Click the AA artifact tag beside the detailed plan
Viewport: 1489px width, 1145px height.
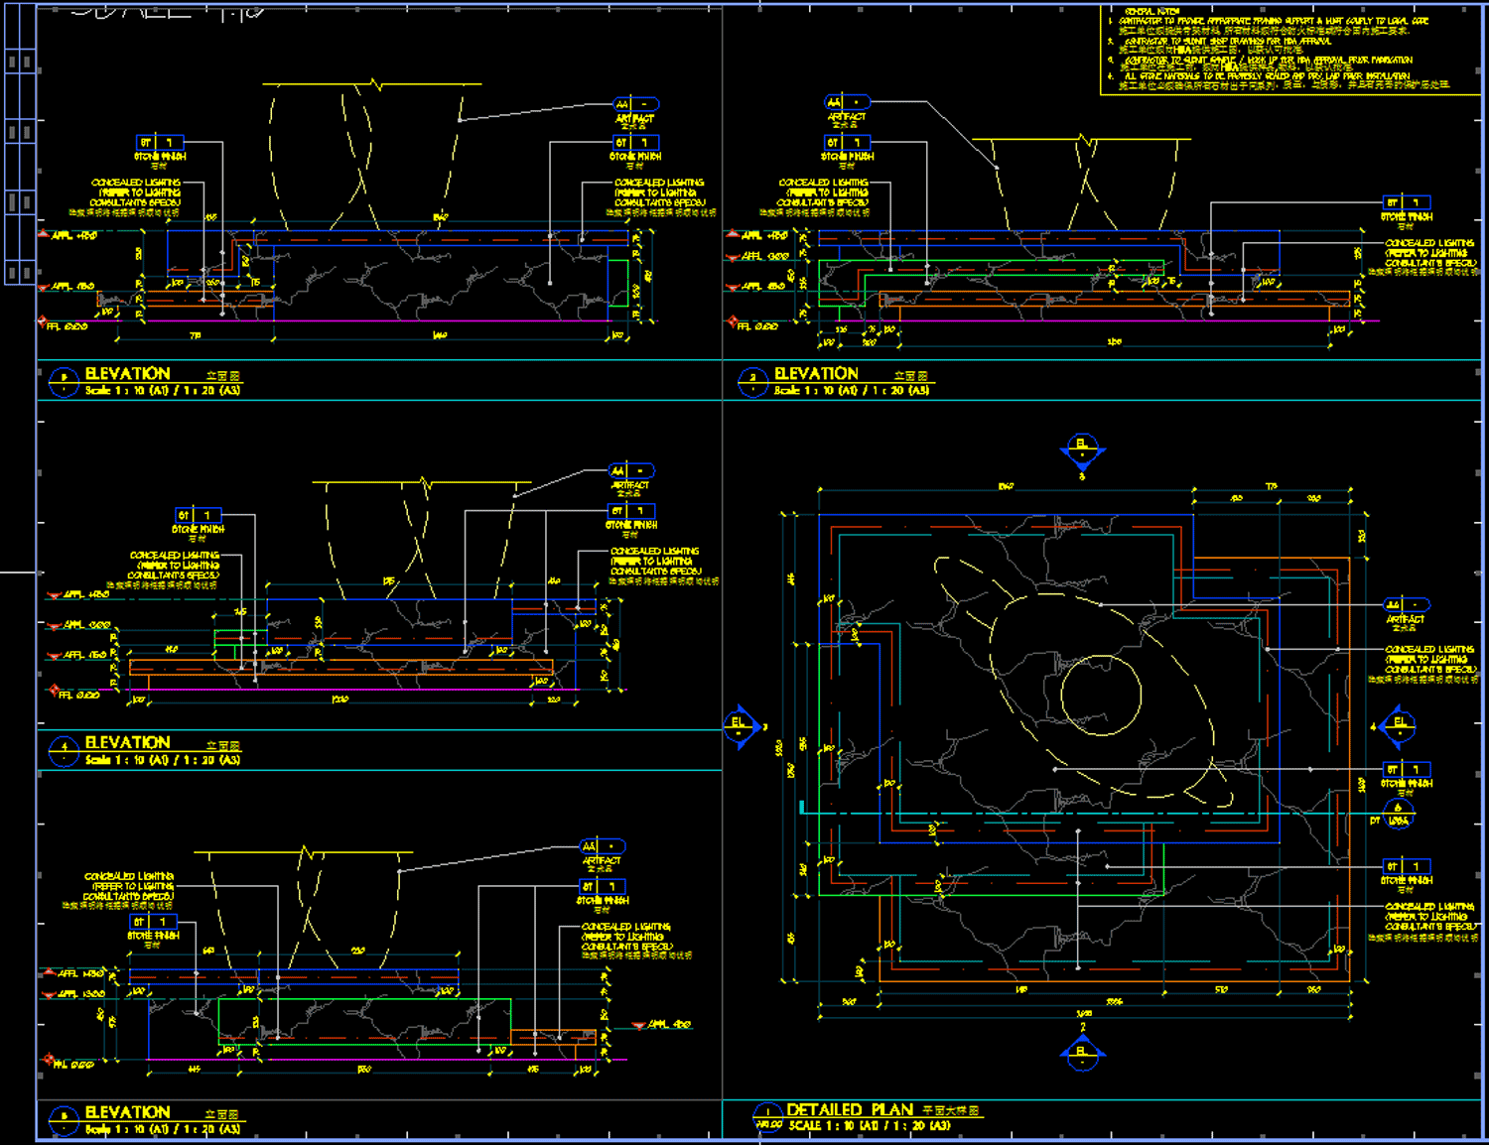coord(1406,604)
